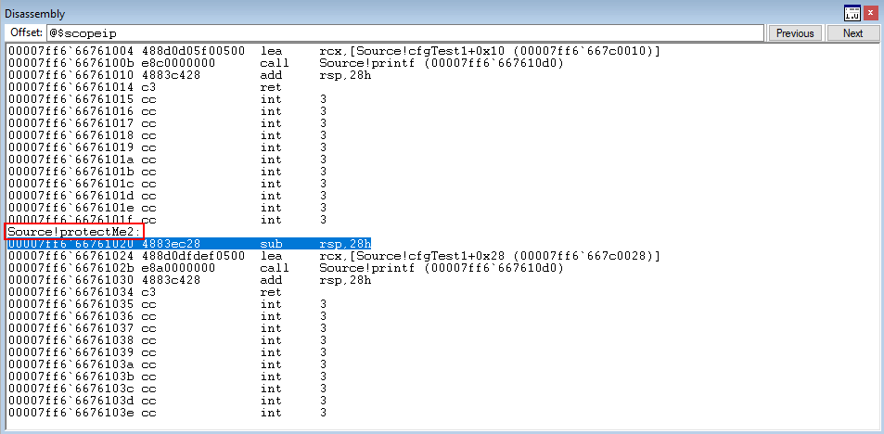Select int 3 line at 00007ff6`66761036
Viewport: 884px width, 434px height.
168,316
